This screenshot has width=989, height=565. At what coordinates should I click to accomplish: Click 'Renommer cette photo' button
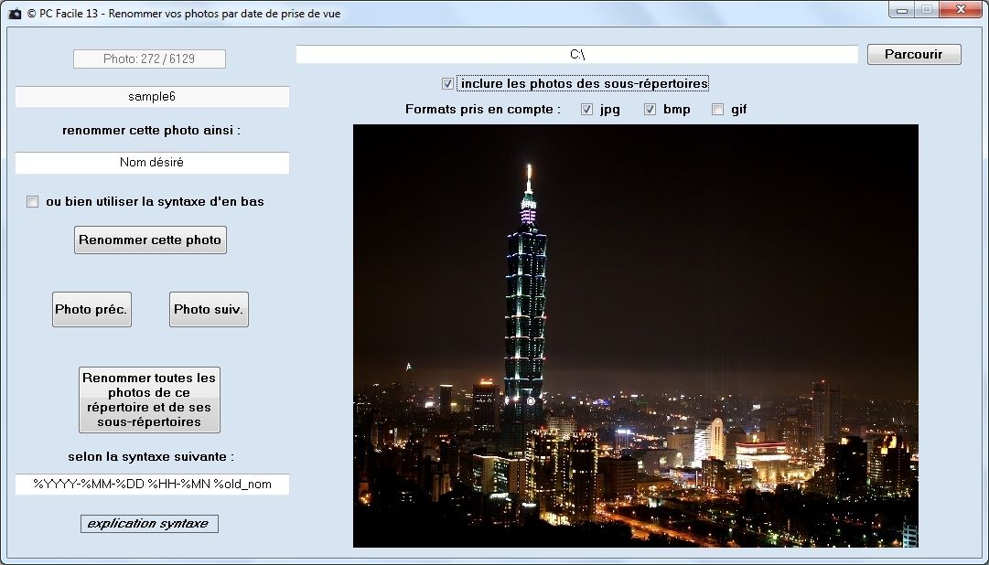[x=150, y=240]
